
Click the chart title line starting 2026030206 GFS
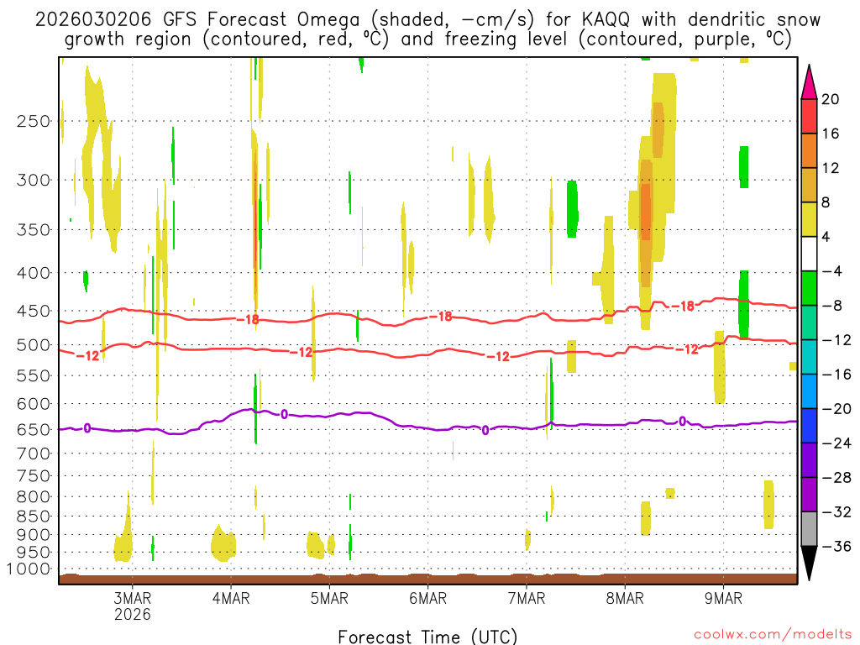tap(427, 19)
